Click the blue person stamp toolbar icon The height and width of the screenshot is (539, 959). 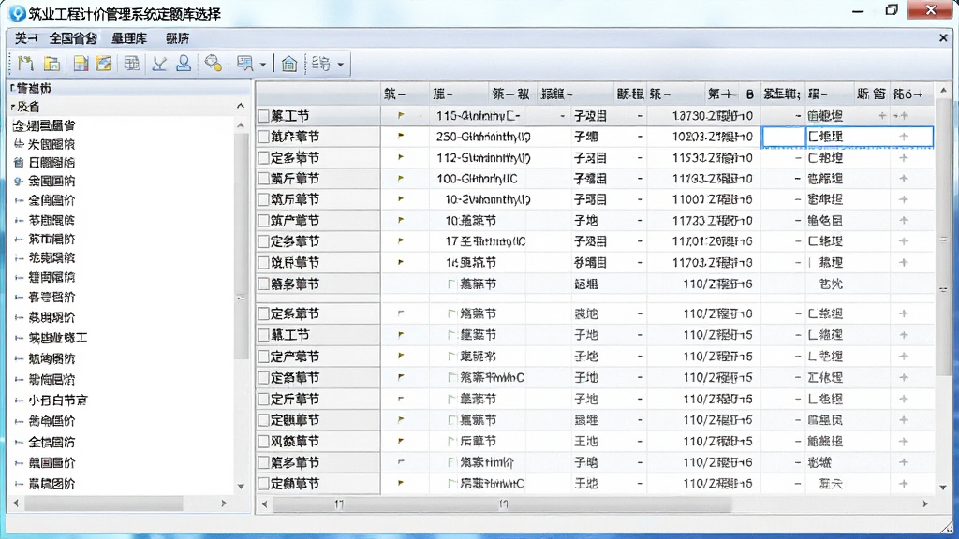point(184,64)
